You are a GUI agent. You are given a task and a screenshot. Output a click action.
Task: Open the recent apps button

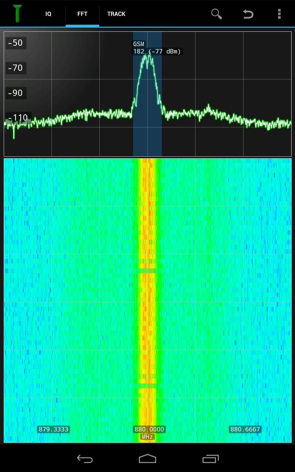[211, 459]
